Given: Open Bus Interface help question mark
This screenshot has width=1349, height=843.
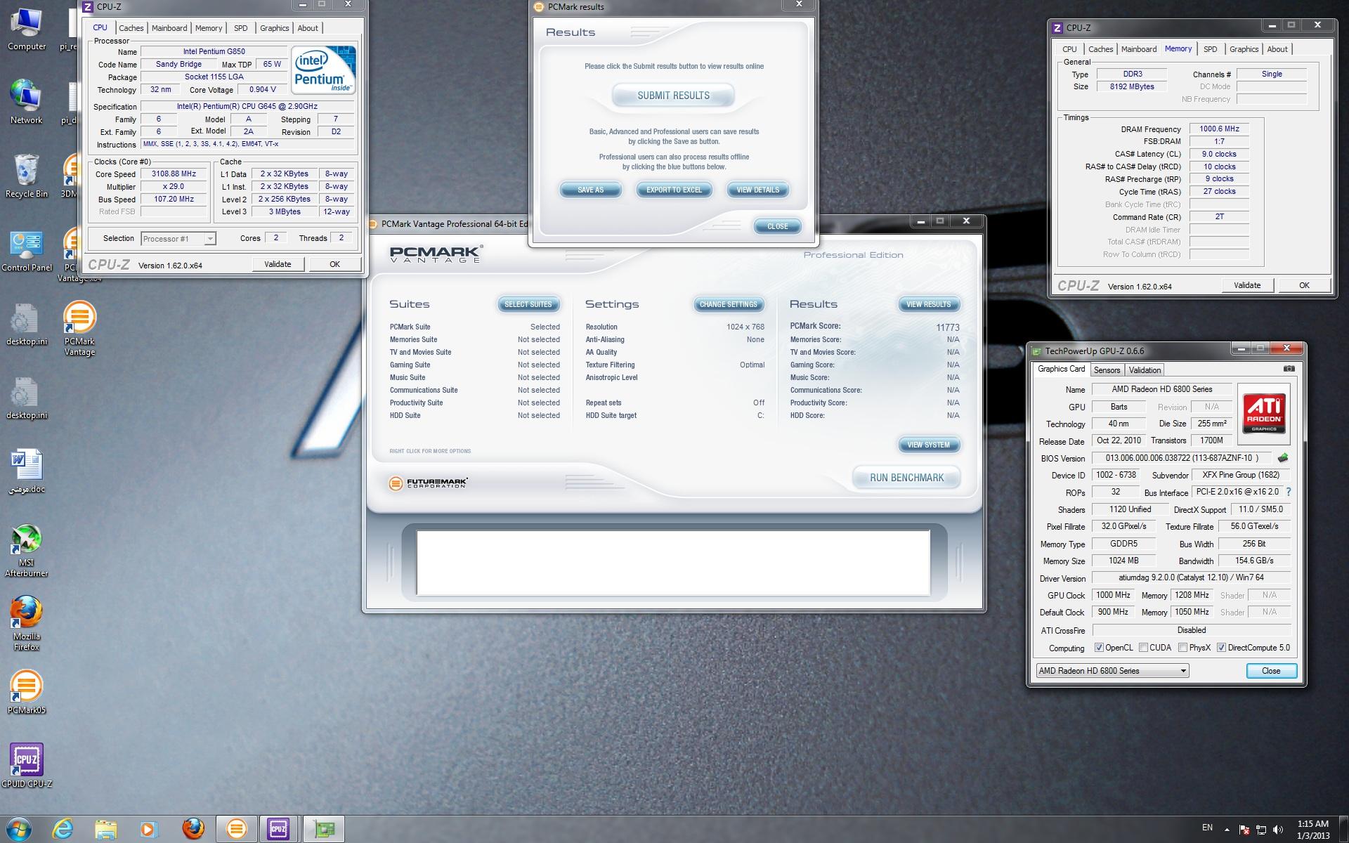Looking at the screenshot, I should point(1289,492).
